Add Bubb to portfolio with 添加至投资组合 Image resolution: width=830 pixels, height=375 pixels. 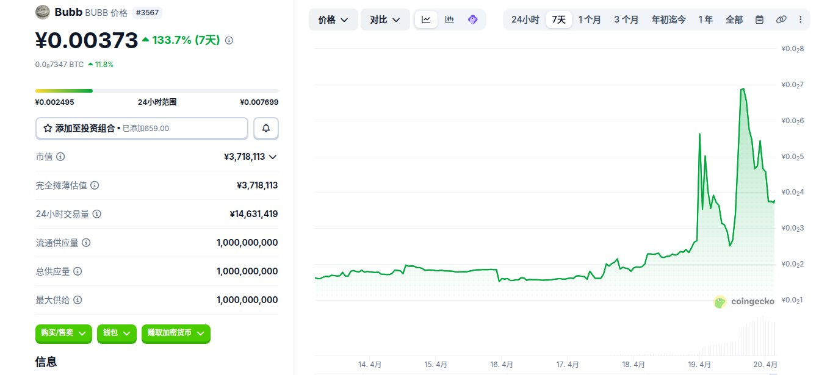[142, 129]
